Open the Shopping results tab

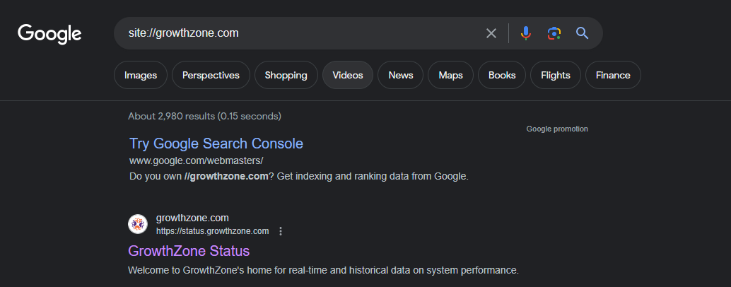286,75
